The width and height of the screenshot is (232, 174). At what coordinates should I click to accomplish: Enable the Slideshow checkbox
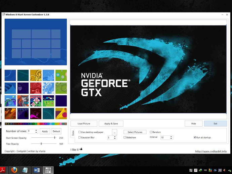point(125,137)
